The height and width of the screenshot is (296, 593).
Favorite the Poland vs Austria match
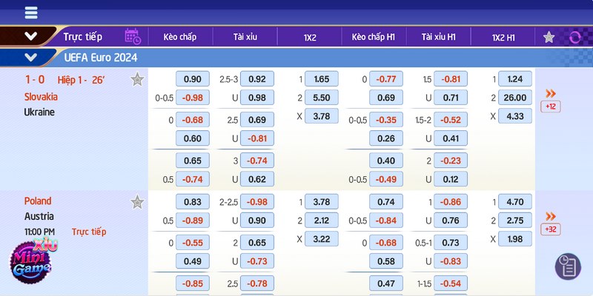[137, 202]
